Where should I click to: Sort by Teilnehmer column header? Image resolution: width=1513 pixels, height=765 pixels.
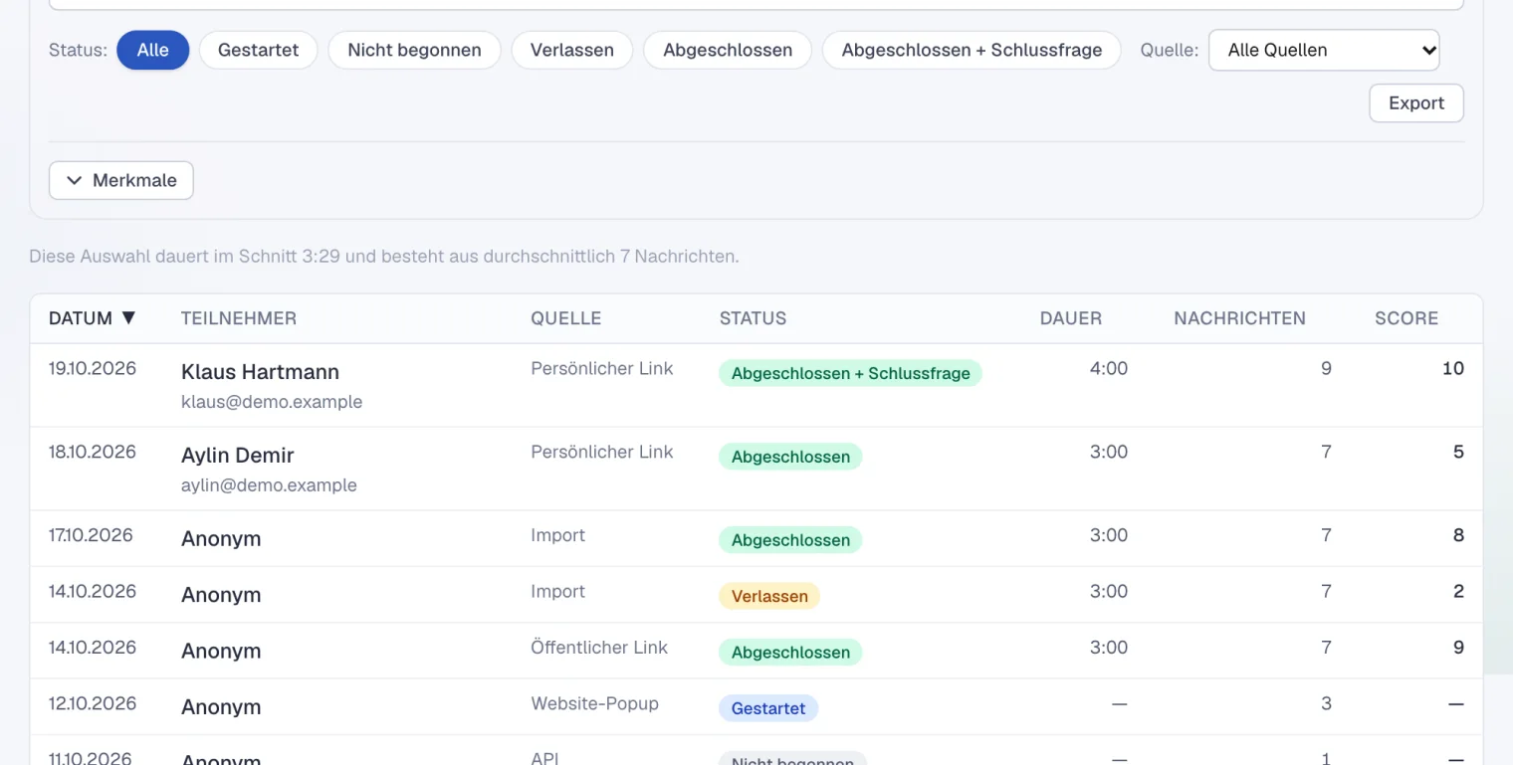point(239,318)
